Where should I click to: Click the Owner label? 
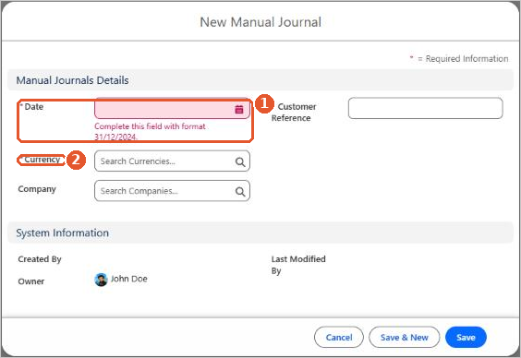pyautogui.click(x=30, y=281)
